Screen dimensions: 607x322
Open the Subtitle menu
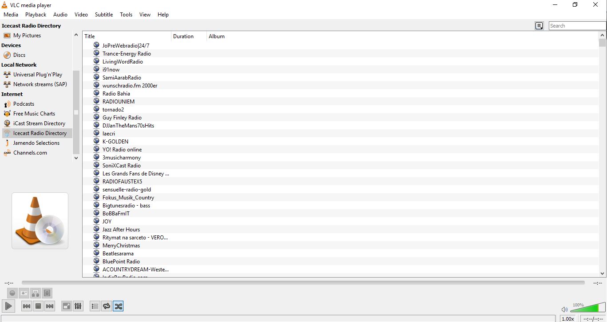click(104, 15)
